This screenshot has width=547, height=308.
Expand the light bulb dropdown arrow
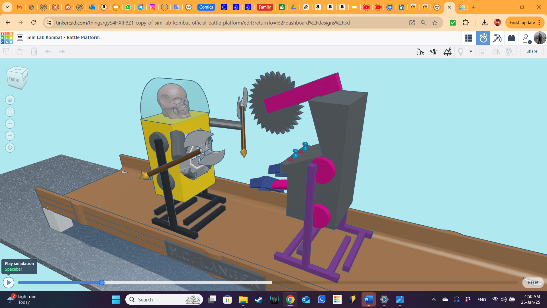471,52
